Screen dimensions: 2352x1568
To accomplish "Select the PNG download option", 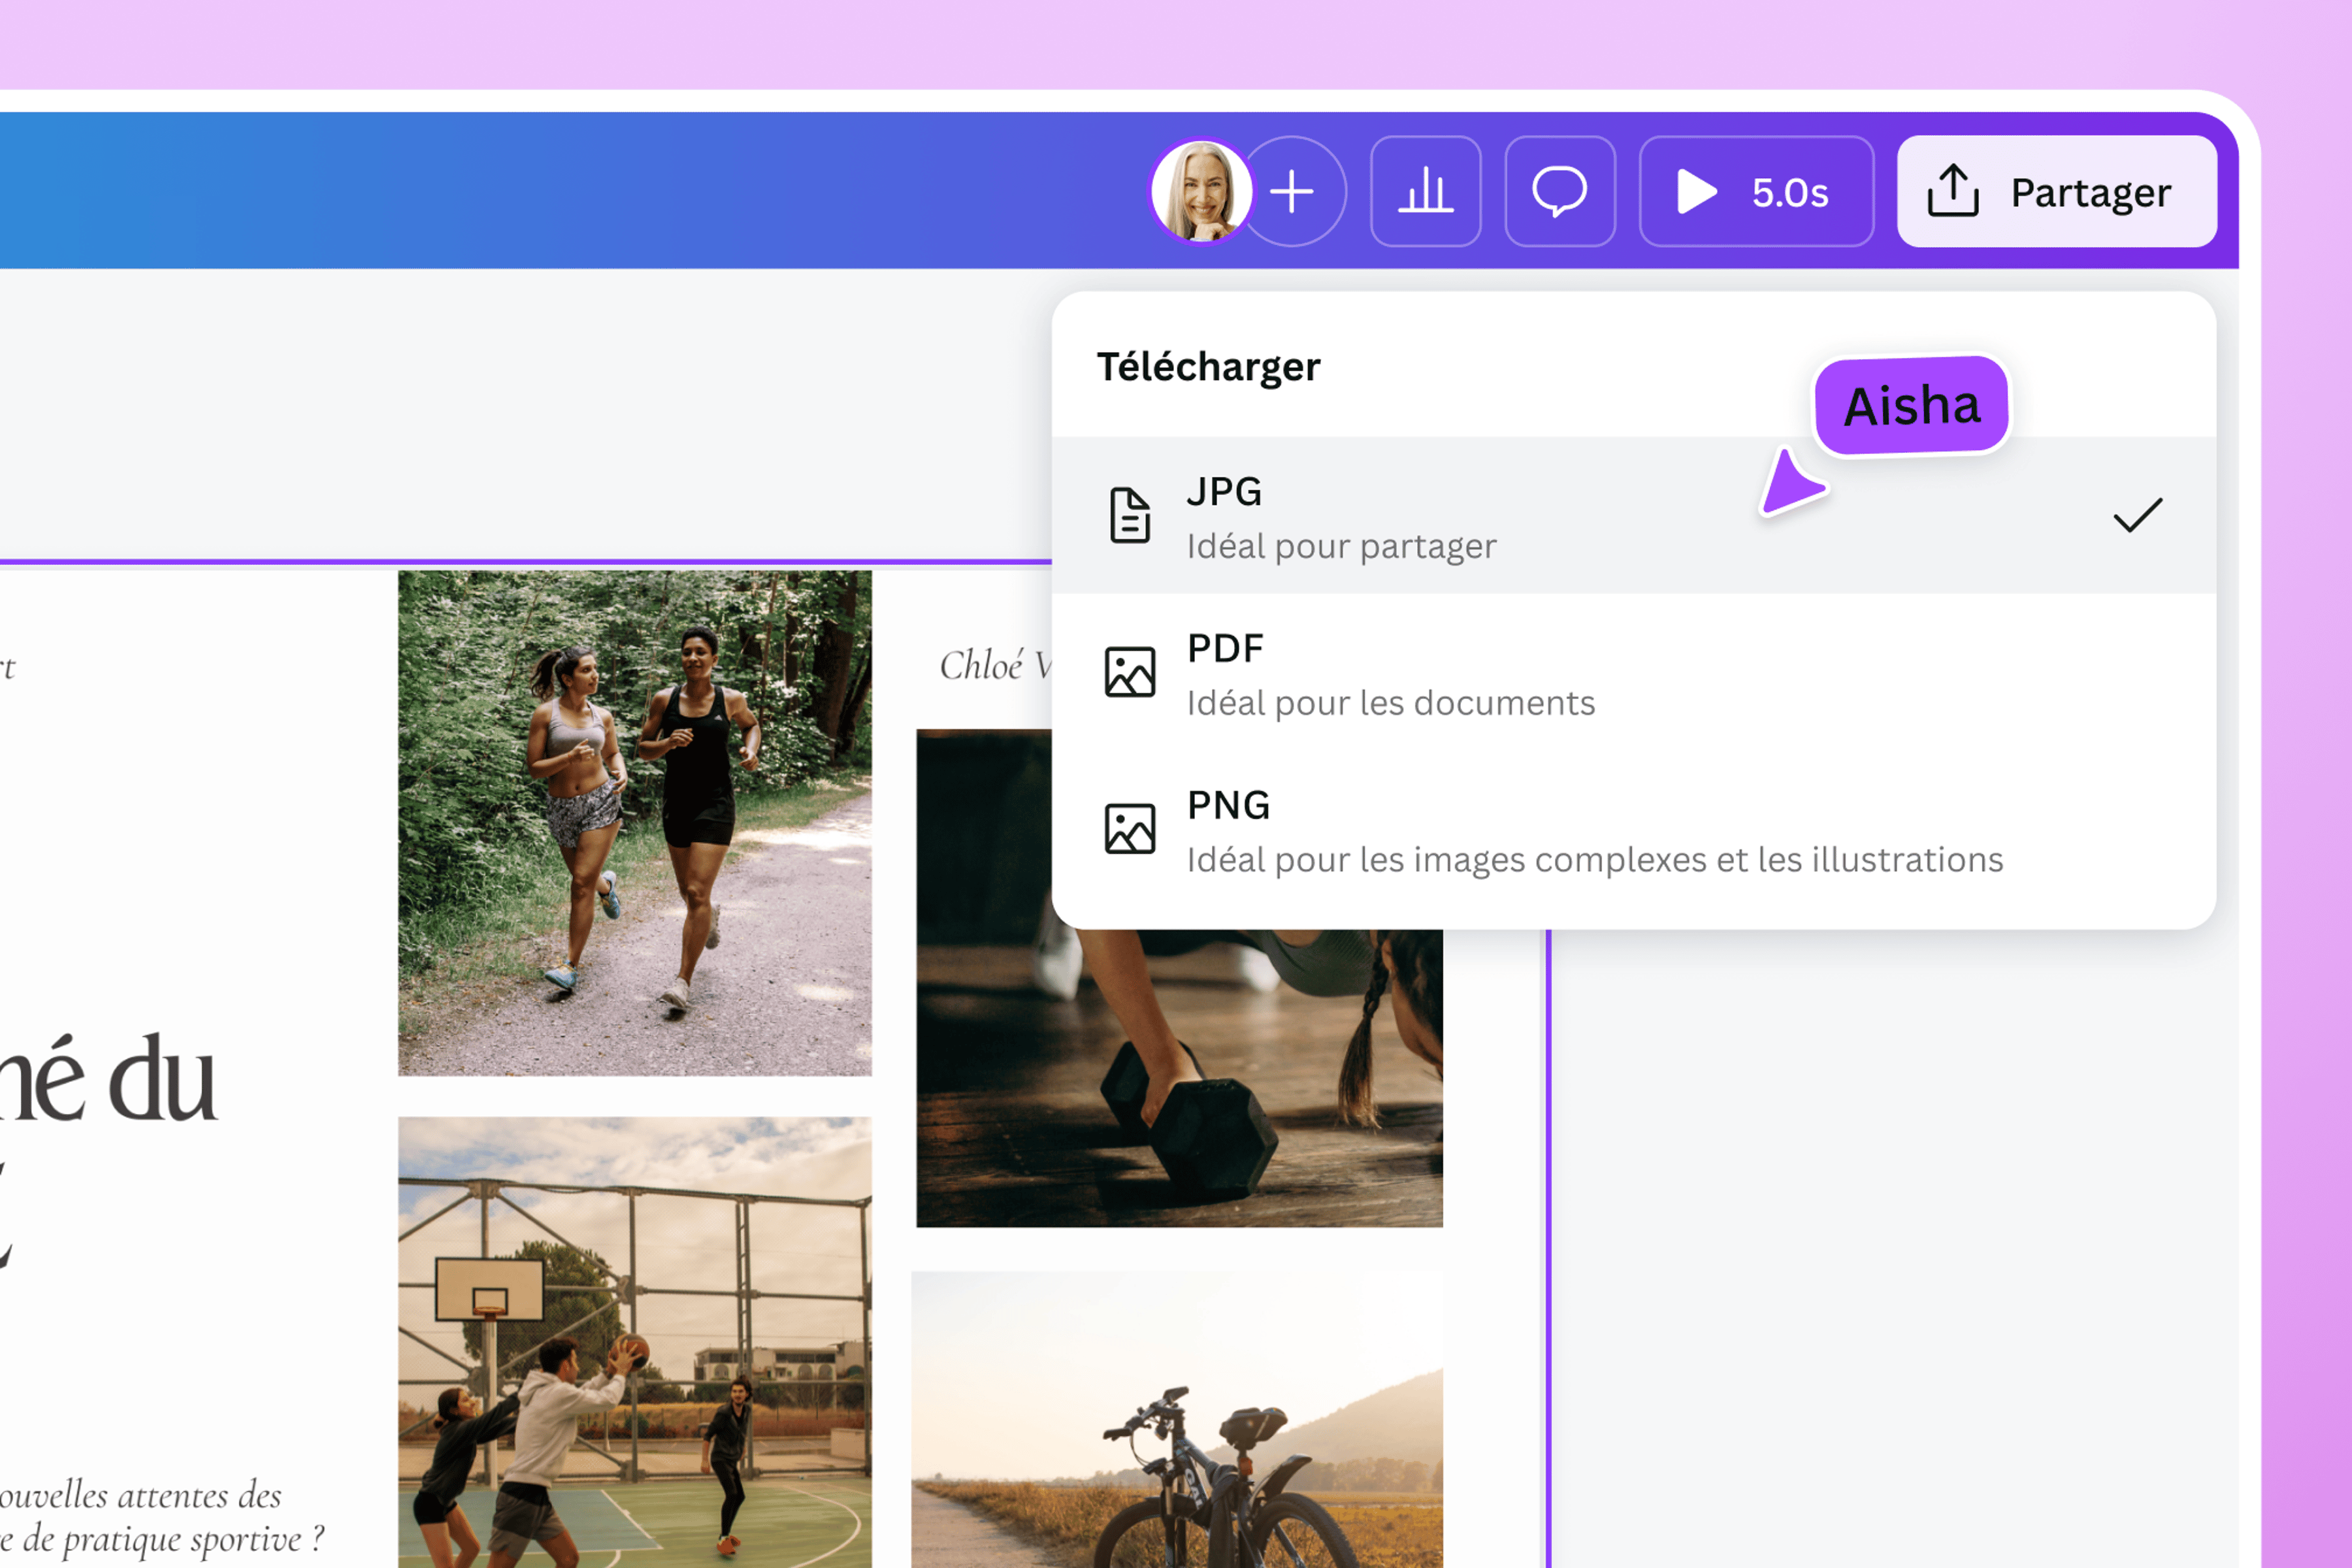I will point(1634,830).
